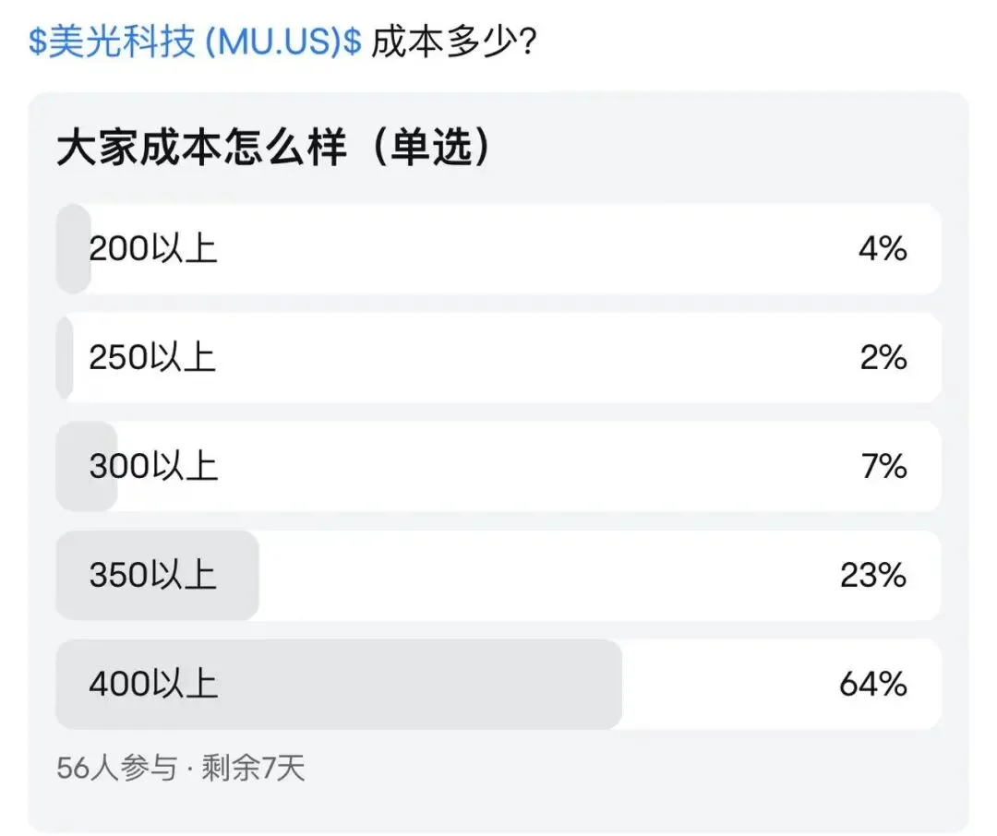Pick the "300以上" poll option label
This screenshot has height=836, width=997.
(x=153, y=467)
